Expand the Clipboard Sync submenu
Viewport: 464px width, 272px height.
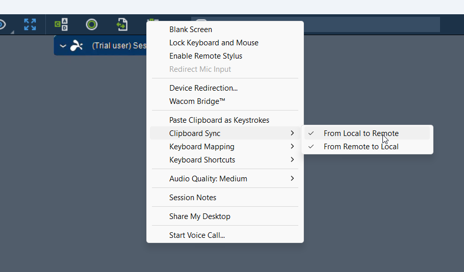225,133
